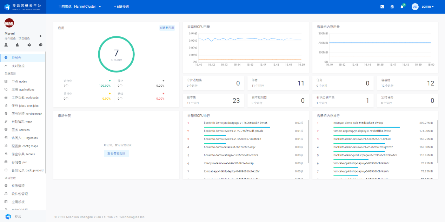Click the pie chart icon under Marvel

click(41, 45)
